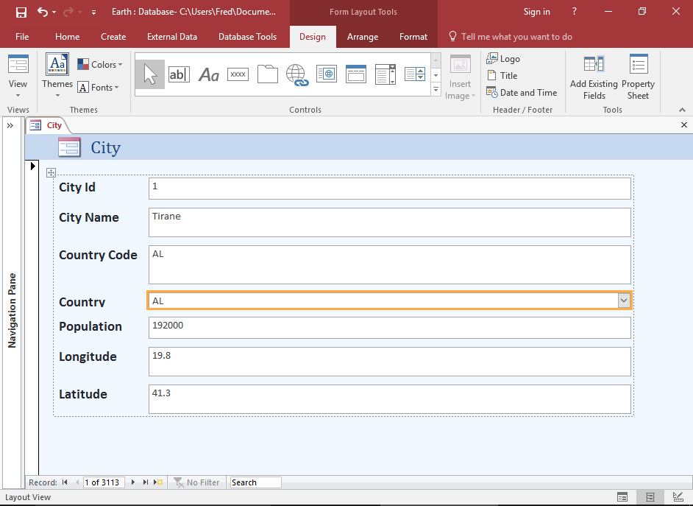Select the Web Browser Control tool
Viewport: 693px width, 506px height.
point(326,74)
